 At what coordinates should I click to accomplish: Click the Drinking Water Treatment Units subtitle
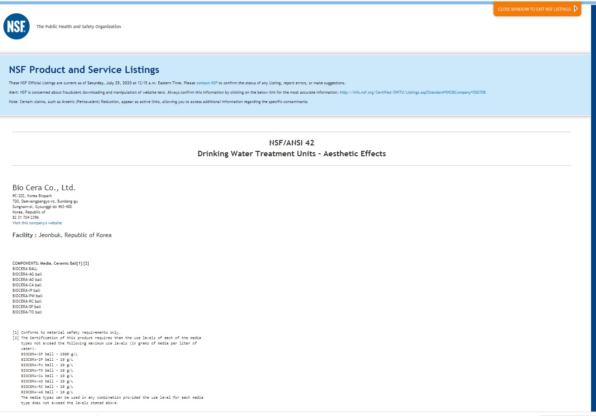tap(291, 154)
